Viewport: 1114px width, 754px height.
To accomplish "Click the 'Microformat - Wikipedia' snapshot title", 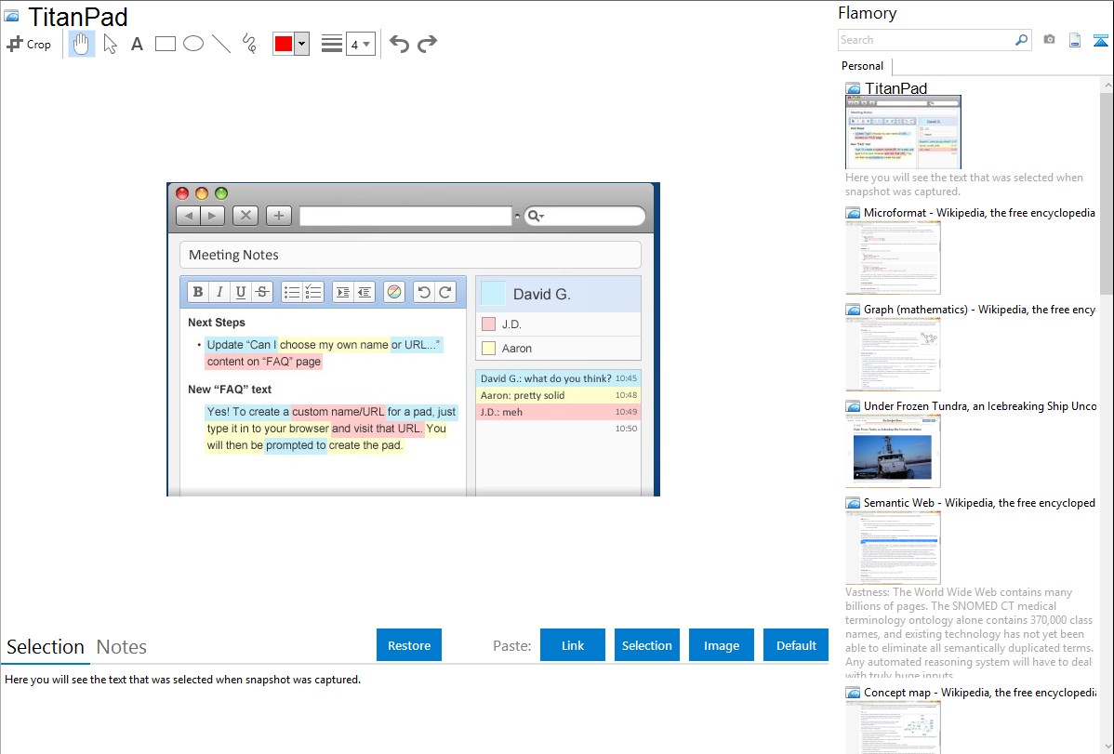I will 979,213.
